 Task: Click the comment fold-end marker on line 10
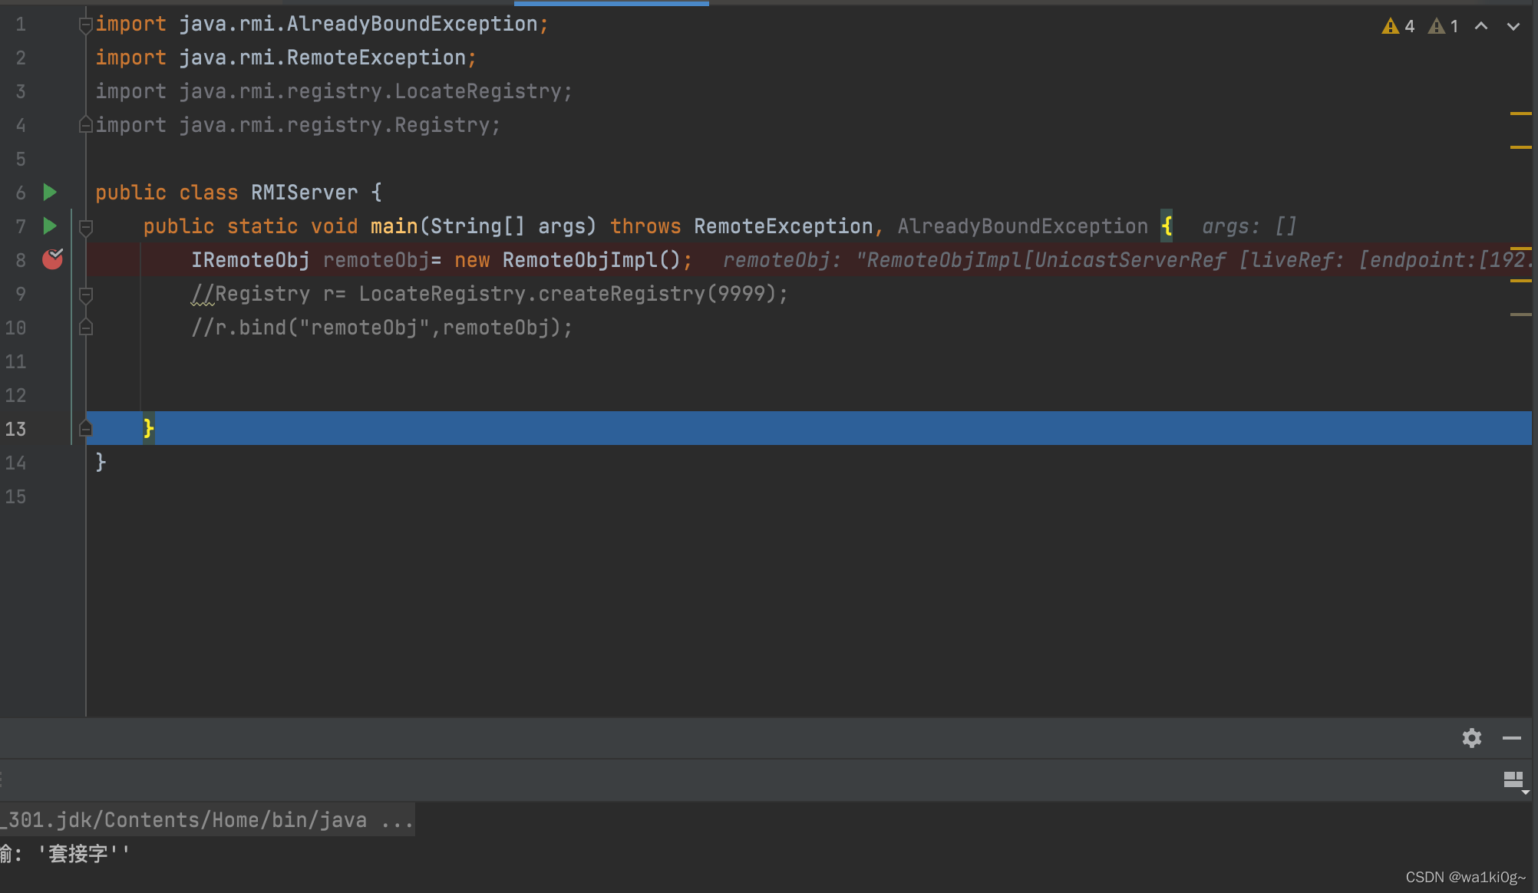coord(86,328)
